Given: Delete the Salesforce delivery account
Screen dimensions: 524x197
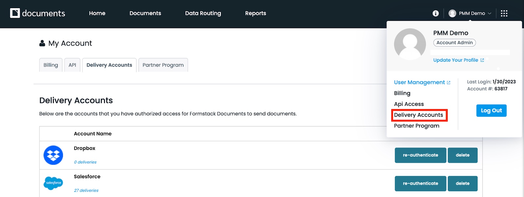Looking at the screenshot, I should click(x=462, y=184).
